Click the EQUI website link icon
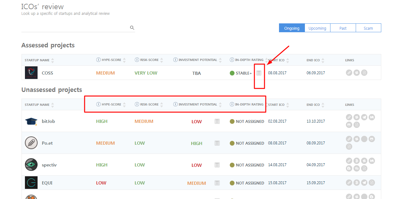Image resolution: width=398 pixels, height=199 pixels. click(x=349, y=183)
